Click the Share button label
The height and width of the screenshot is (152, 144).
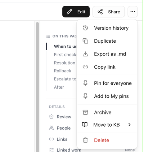pos(114,12)
